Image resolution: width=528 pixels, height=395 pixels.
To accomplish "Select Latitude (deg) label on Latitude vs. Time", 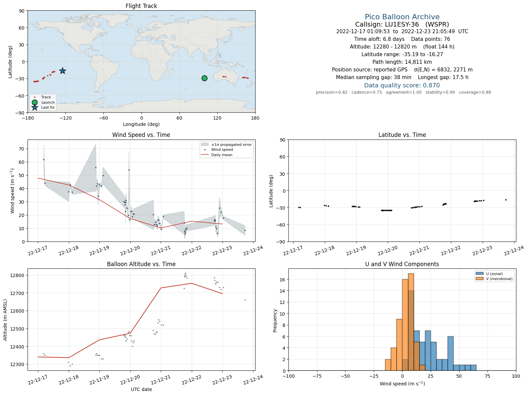I will point(271,191).
